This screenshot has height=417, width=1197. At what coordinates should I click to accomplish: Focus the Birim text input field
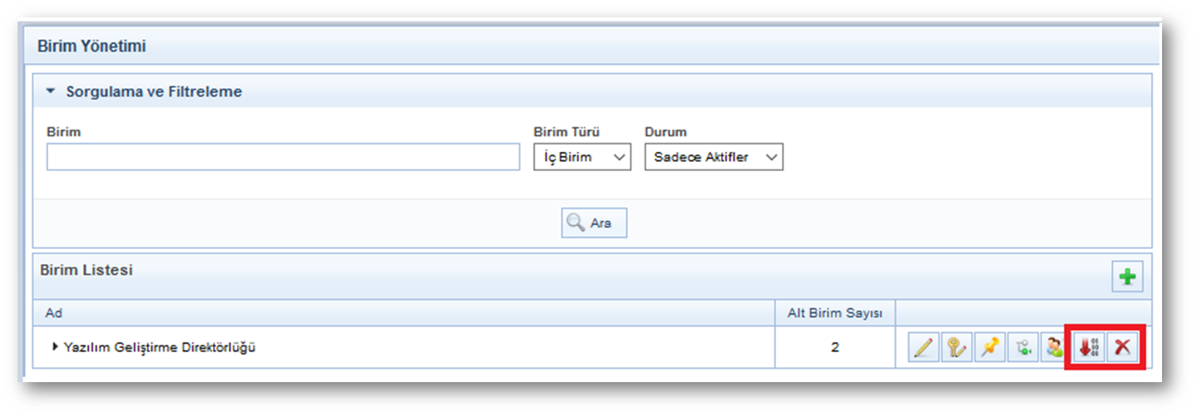coord(283,157)
